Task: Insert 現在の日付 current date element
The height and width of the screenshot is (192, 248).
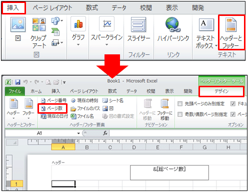Action: (54, 116)
